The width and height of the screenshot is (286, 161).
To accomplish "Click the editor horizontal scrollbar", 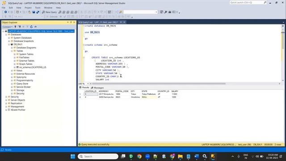I will [x=159, y=84].
